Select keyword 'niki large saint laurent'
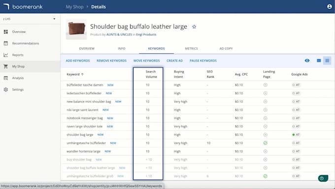335x189 pixels. (82, 110)
